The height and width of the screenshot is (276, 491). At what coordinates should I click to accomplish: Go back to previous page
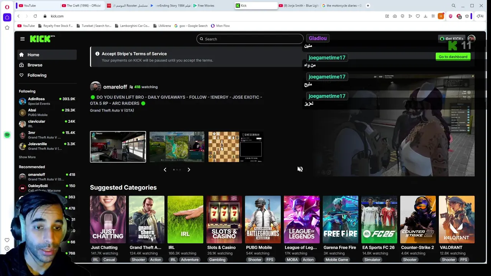(18, 16)
